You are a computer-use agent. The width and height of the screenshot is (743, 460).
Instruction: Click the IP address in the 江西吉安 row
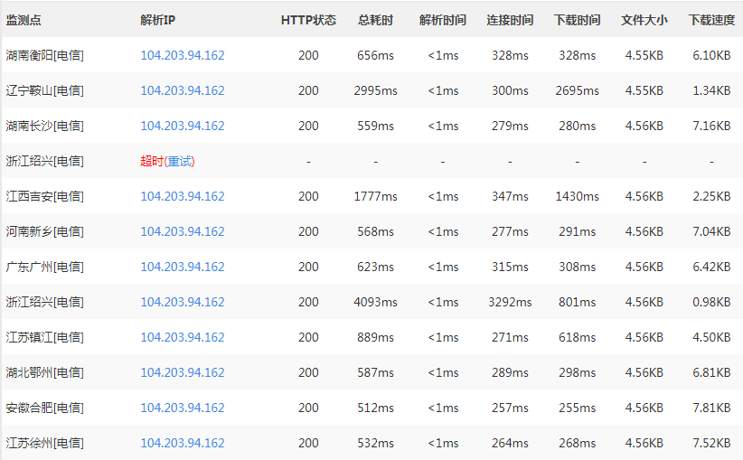coord(183,197)
